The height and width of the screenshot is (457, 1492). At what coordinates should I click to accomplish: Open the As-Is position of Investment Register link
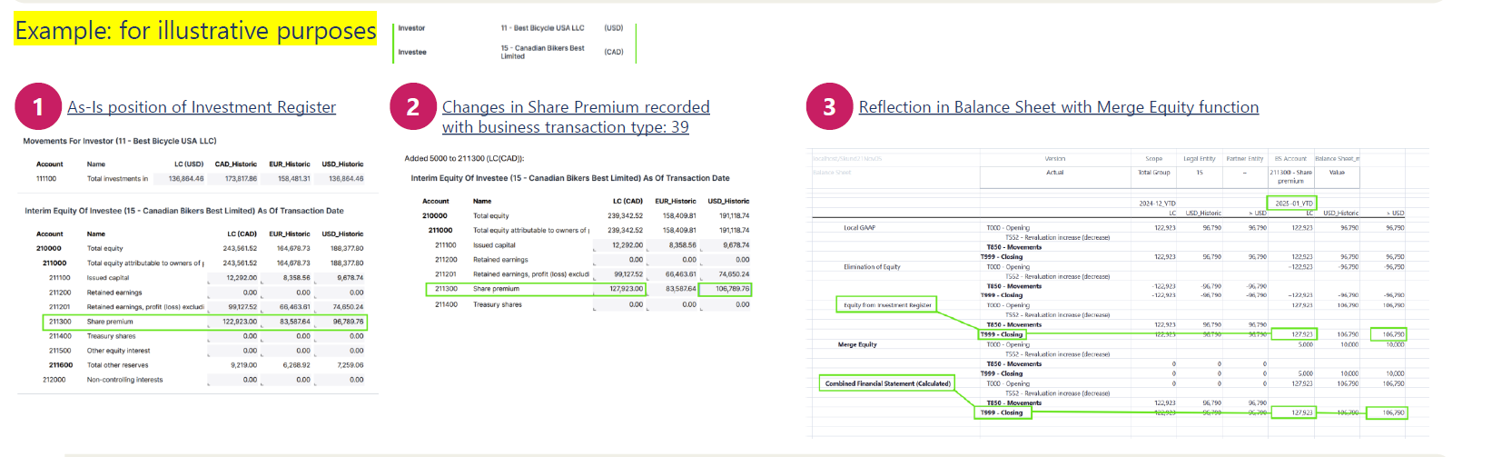click(x=201, y=107)
